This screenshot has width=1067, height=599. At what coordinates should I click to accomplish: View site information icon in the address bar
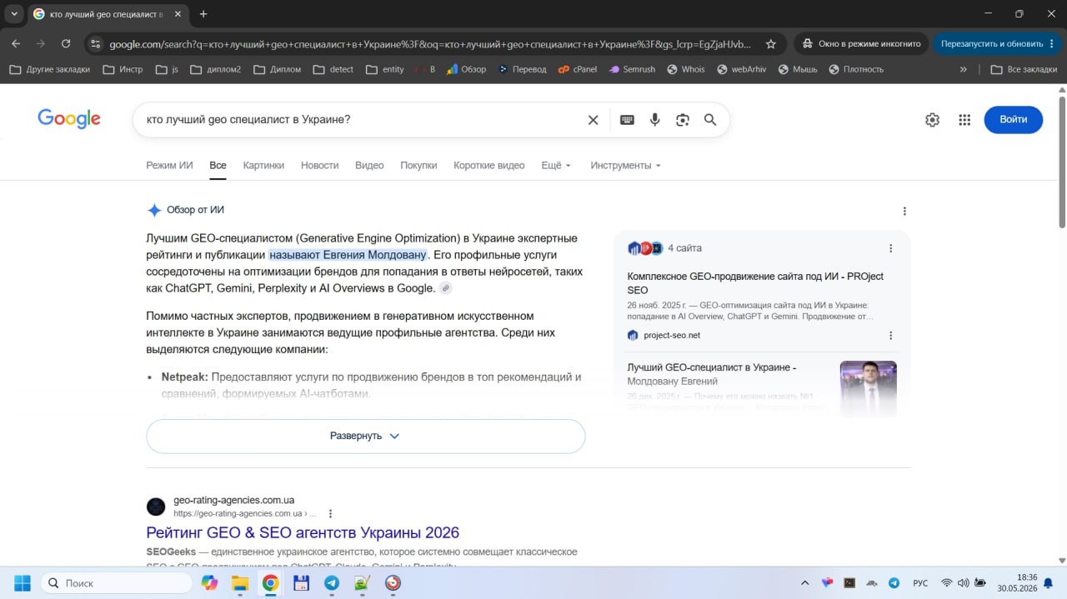[x=95, y=44]
